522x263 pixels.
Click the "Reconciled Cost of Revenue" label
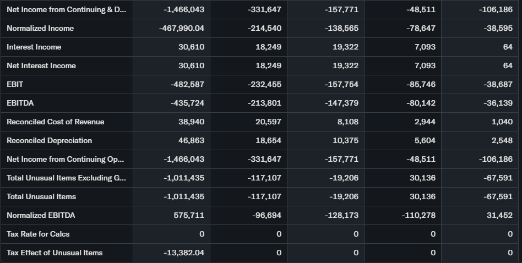pos(55,122)
